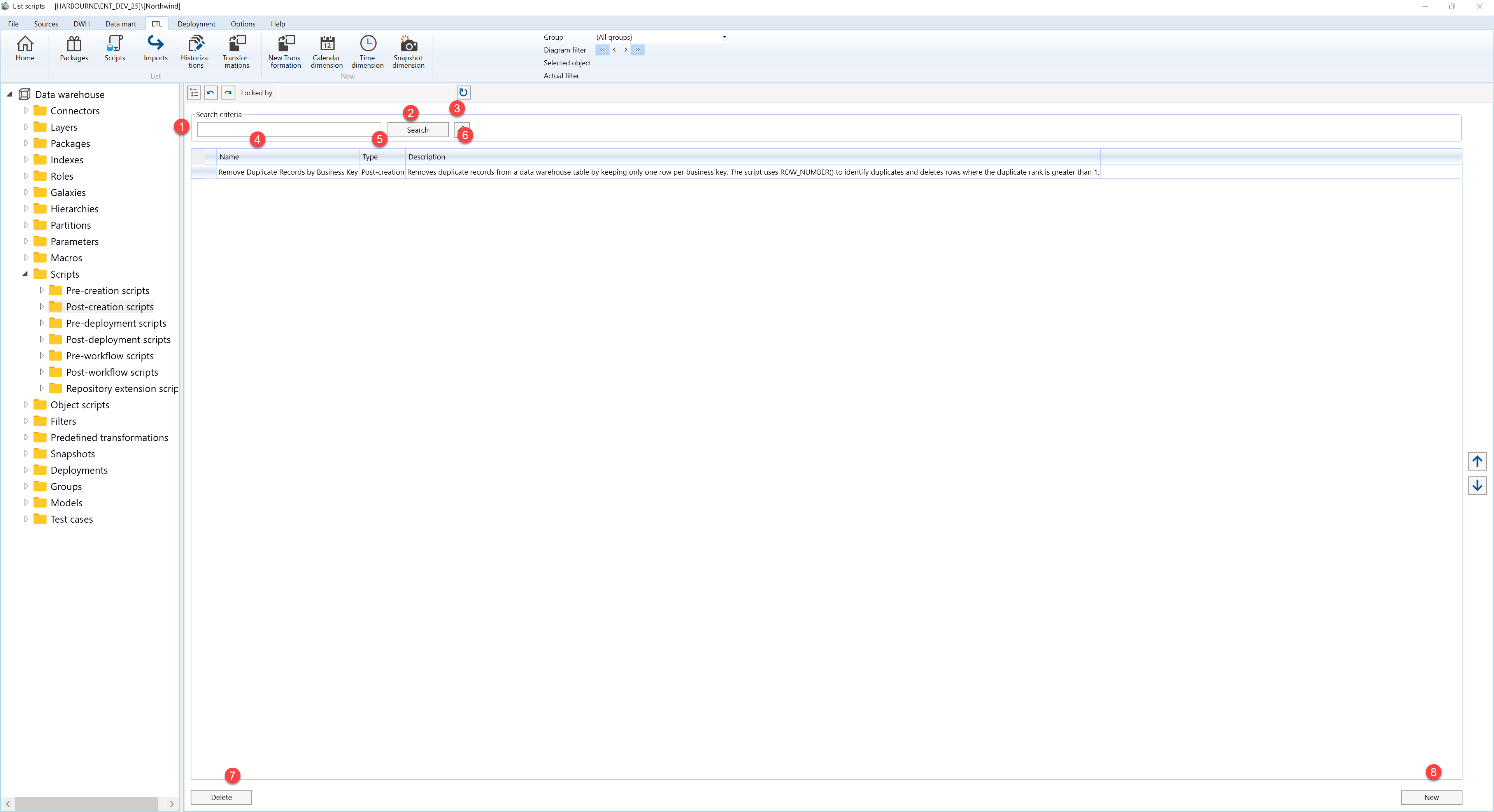Sort by the Type column header

pyautogui.click(x=382, y=157)
